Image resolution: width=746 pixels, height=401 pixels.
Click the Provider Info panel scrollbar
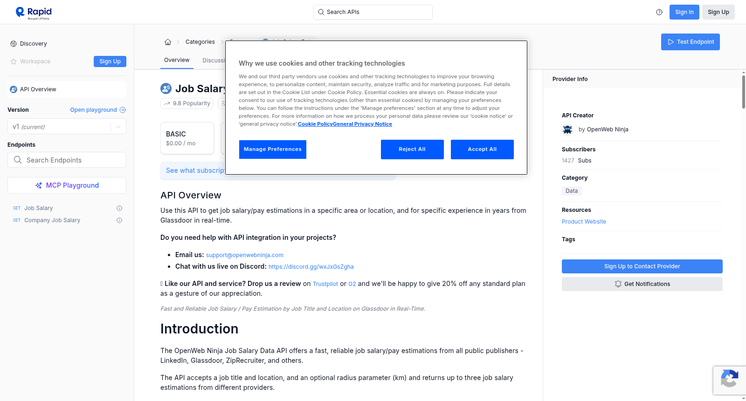[743, 92]
